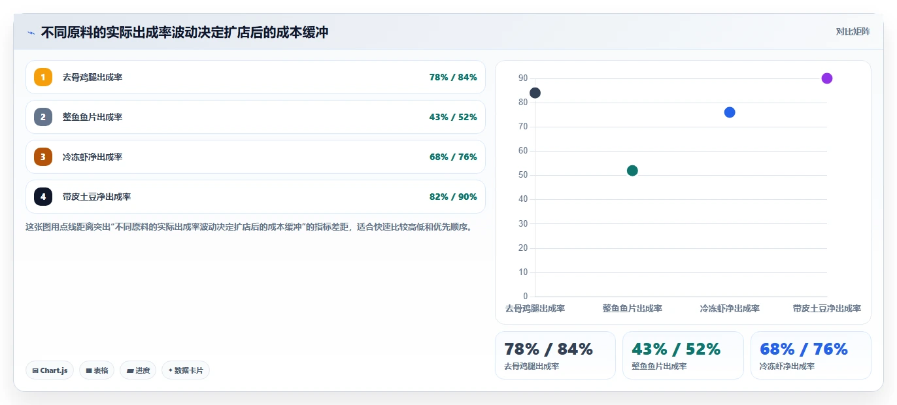897x405 pixels.
Task: Click the Chart.js tag chip
Action: click(50, 370)
